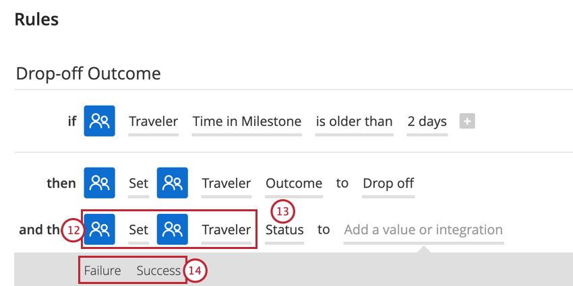Open the 'Time in Milestone' field selector
573x286 pixels.
point(247,122)
